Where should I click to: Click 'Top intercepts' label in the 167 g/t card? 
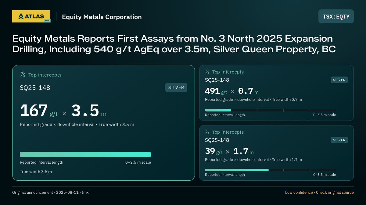(x=45, y=75)
